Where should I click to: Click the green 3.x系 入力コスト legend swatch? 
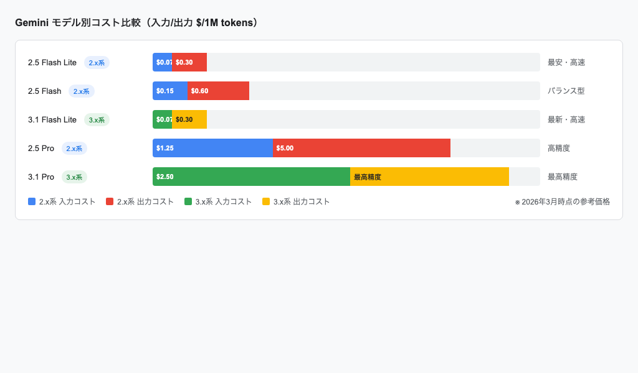[188, 201]
